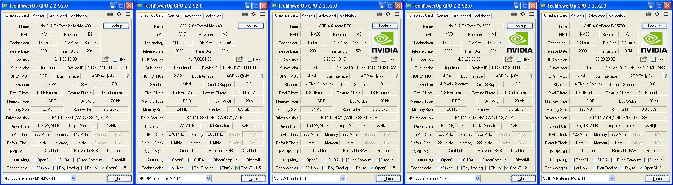Switch to Sensors tab in GeForce FX 5700 window
The width and height of the screenshot is (673, 185).
pyautogui.click(x=578, y=16)
